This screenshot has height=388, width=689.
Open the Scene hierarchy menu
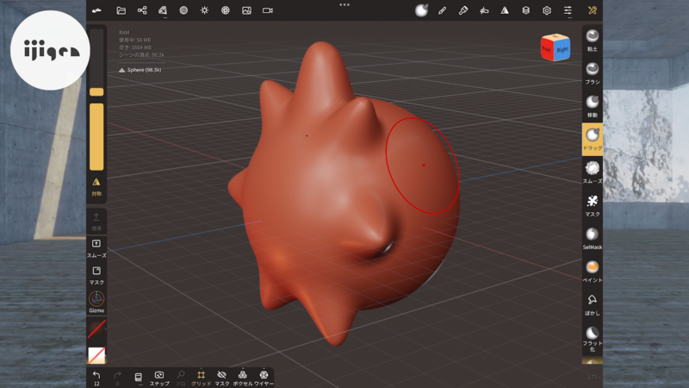[x=142, y=10]
